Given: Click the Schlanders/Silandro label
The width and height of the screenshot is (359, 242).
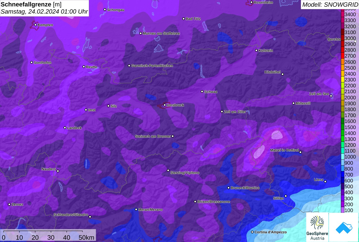Looking at the screenshot, I should point(71,215).
